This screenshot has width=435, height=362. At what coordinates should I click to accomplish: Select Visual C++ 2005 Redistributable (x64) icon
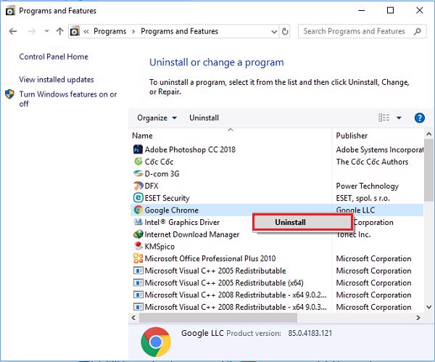(x=138, y=283)
